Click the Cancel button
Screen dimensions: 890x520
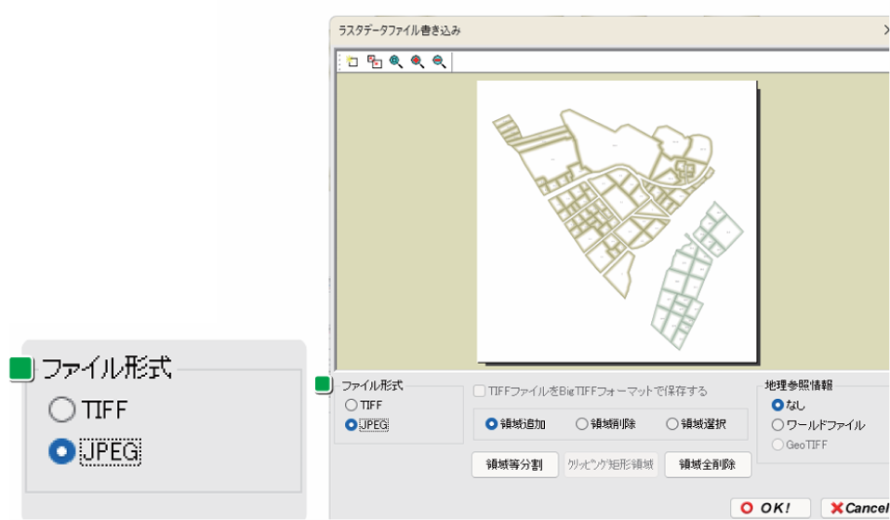pos(857,508)
